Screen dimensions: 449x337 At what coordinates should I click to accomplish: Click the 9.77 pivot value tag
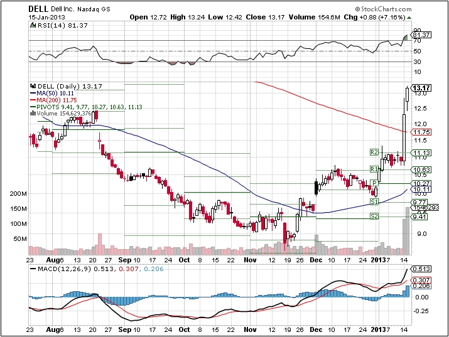coord(419,202)
